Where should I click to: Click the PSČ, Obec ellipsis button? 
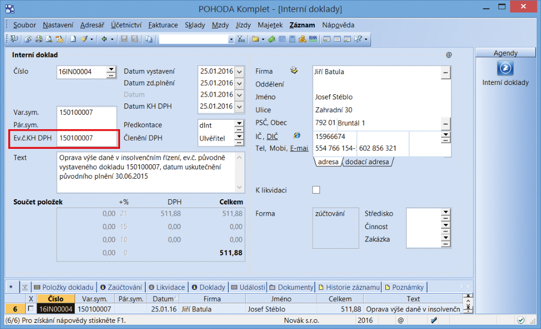click(446, 123)
